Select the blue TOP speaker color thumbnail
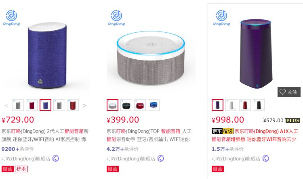 pyautogui.click(x=154, y=105)
